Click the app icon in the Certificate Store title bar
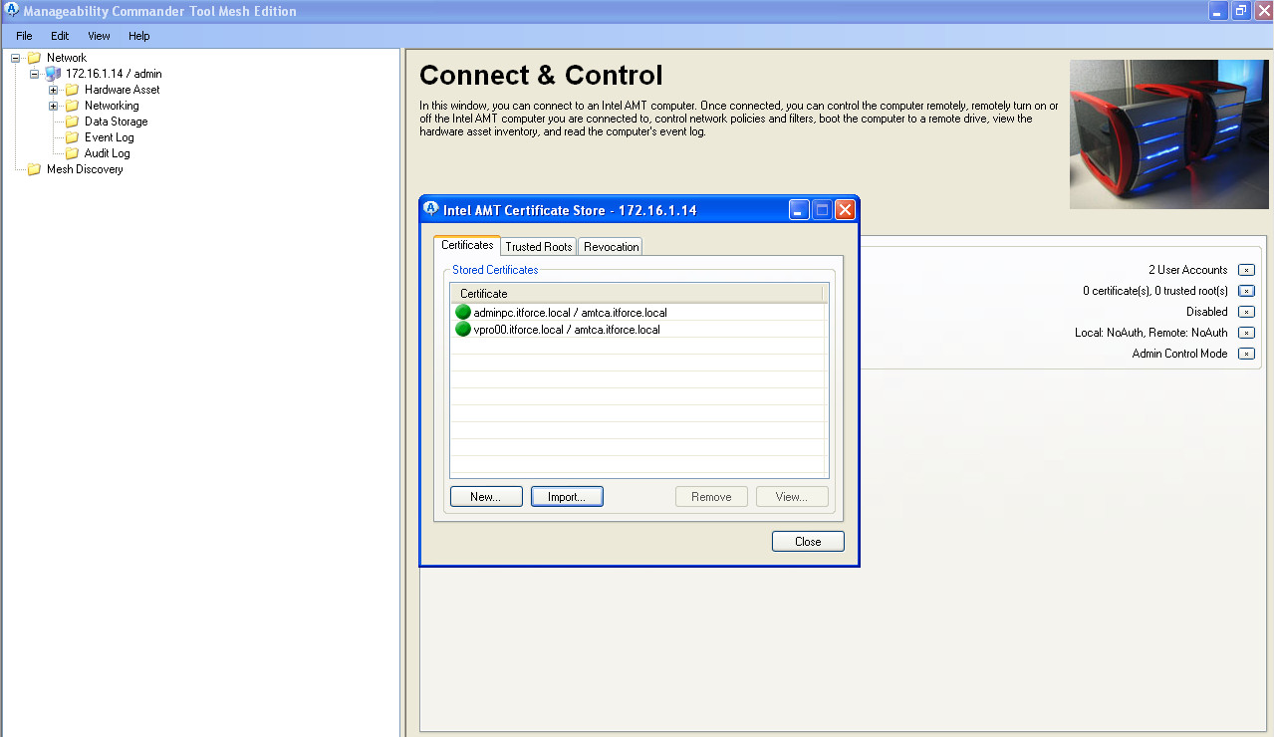The image size is (1274, 737). click(431, 209)
